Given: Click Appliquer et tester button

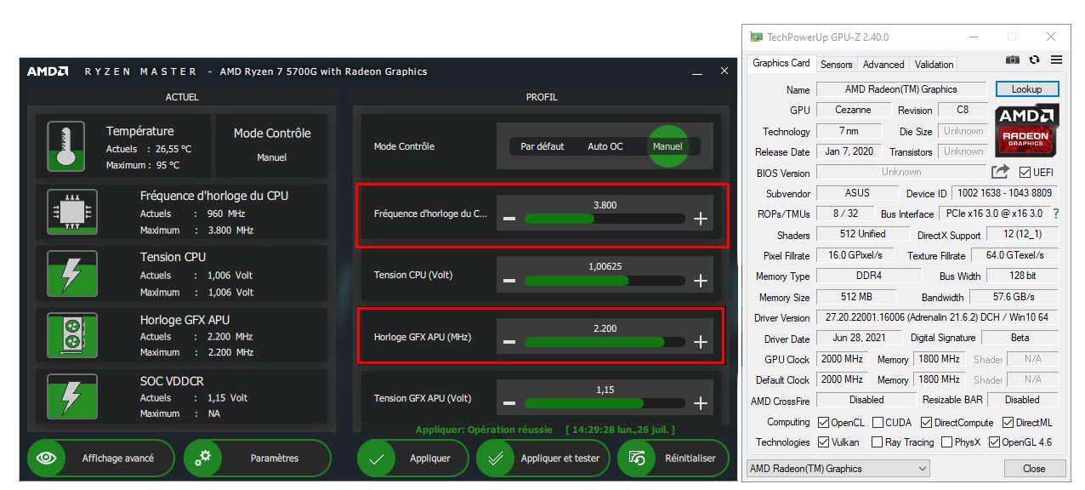Looking at the screenshot, I should (x=542, y=459).
